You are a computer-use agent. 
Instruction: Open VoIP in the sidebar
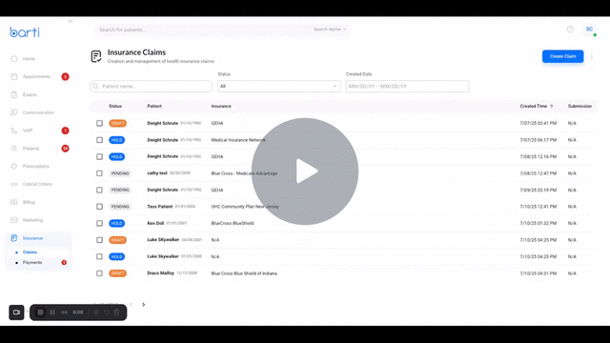coord(28,131)
